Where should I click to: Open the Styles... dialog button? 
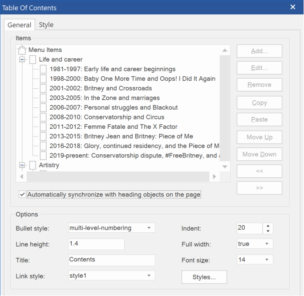click(204, 277)
